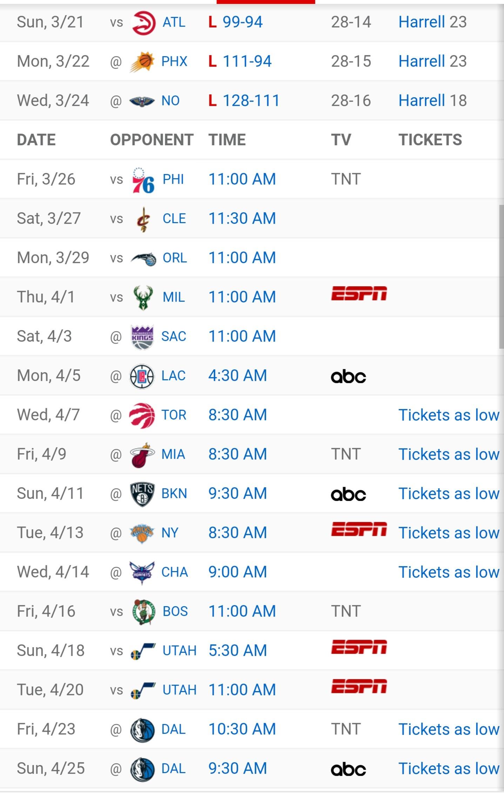The image size is (504, 799).
Task: Tap the Phoenix Suns logo icon
Action: pos(142,62)
